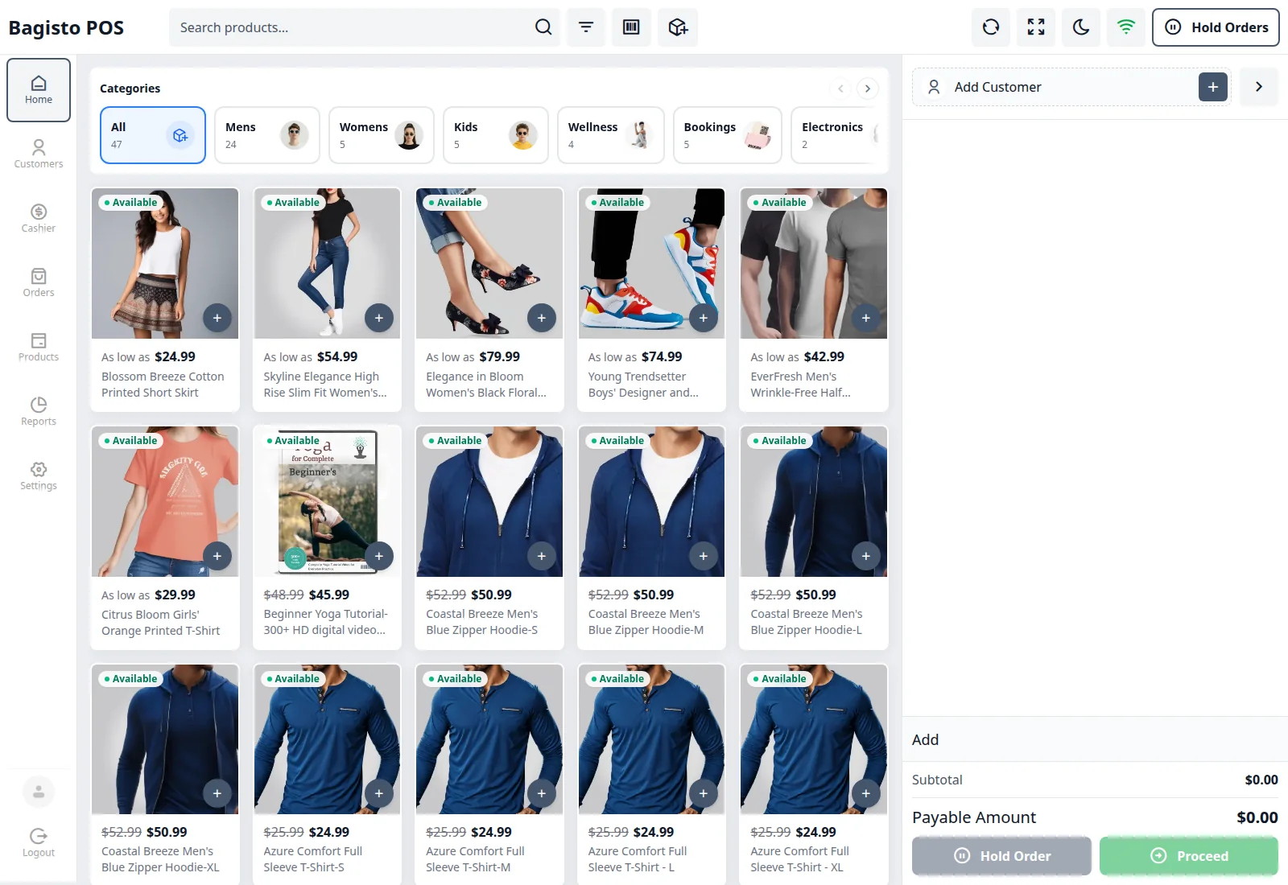1288x885 pixels.
Task: Click the Add label in cart summary
Action: click(x=925, y=739)
